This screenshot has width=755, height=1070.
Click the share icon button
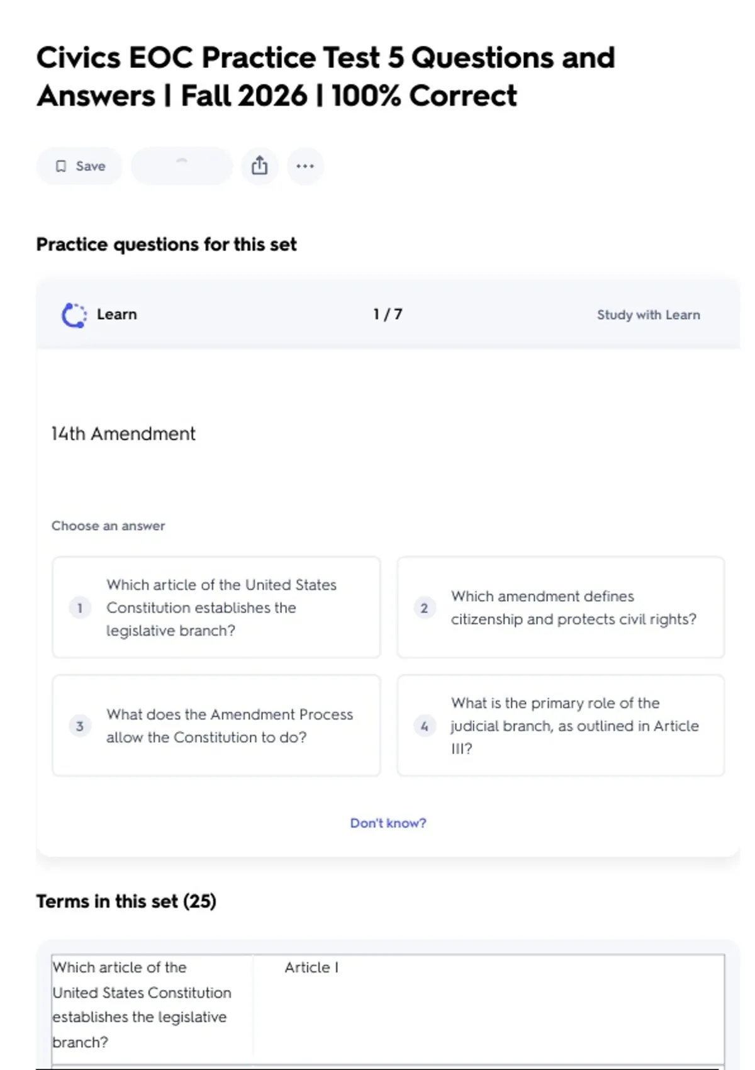[259, 166]
